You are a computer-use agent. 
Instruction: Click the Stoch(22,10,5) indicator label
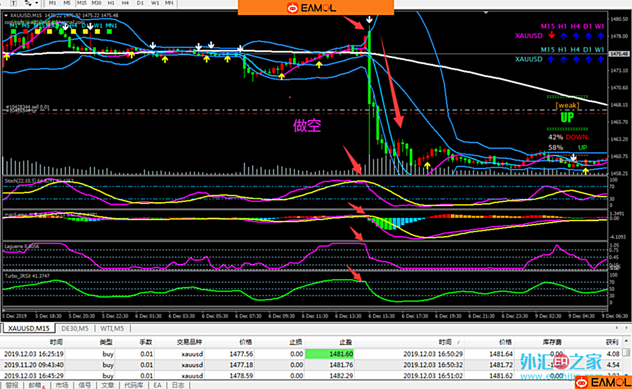[x=39, y=180]
